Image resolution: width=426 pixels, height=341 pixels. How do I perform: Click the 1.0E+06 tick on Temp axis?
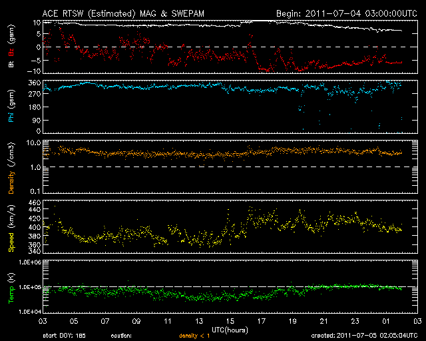[28, 262]
